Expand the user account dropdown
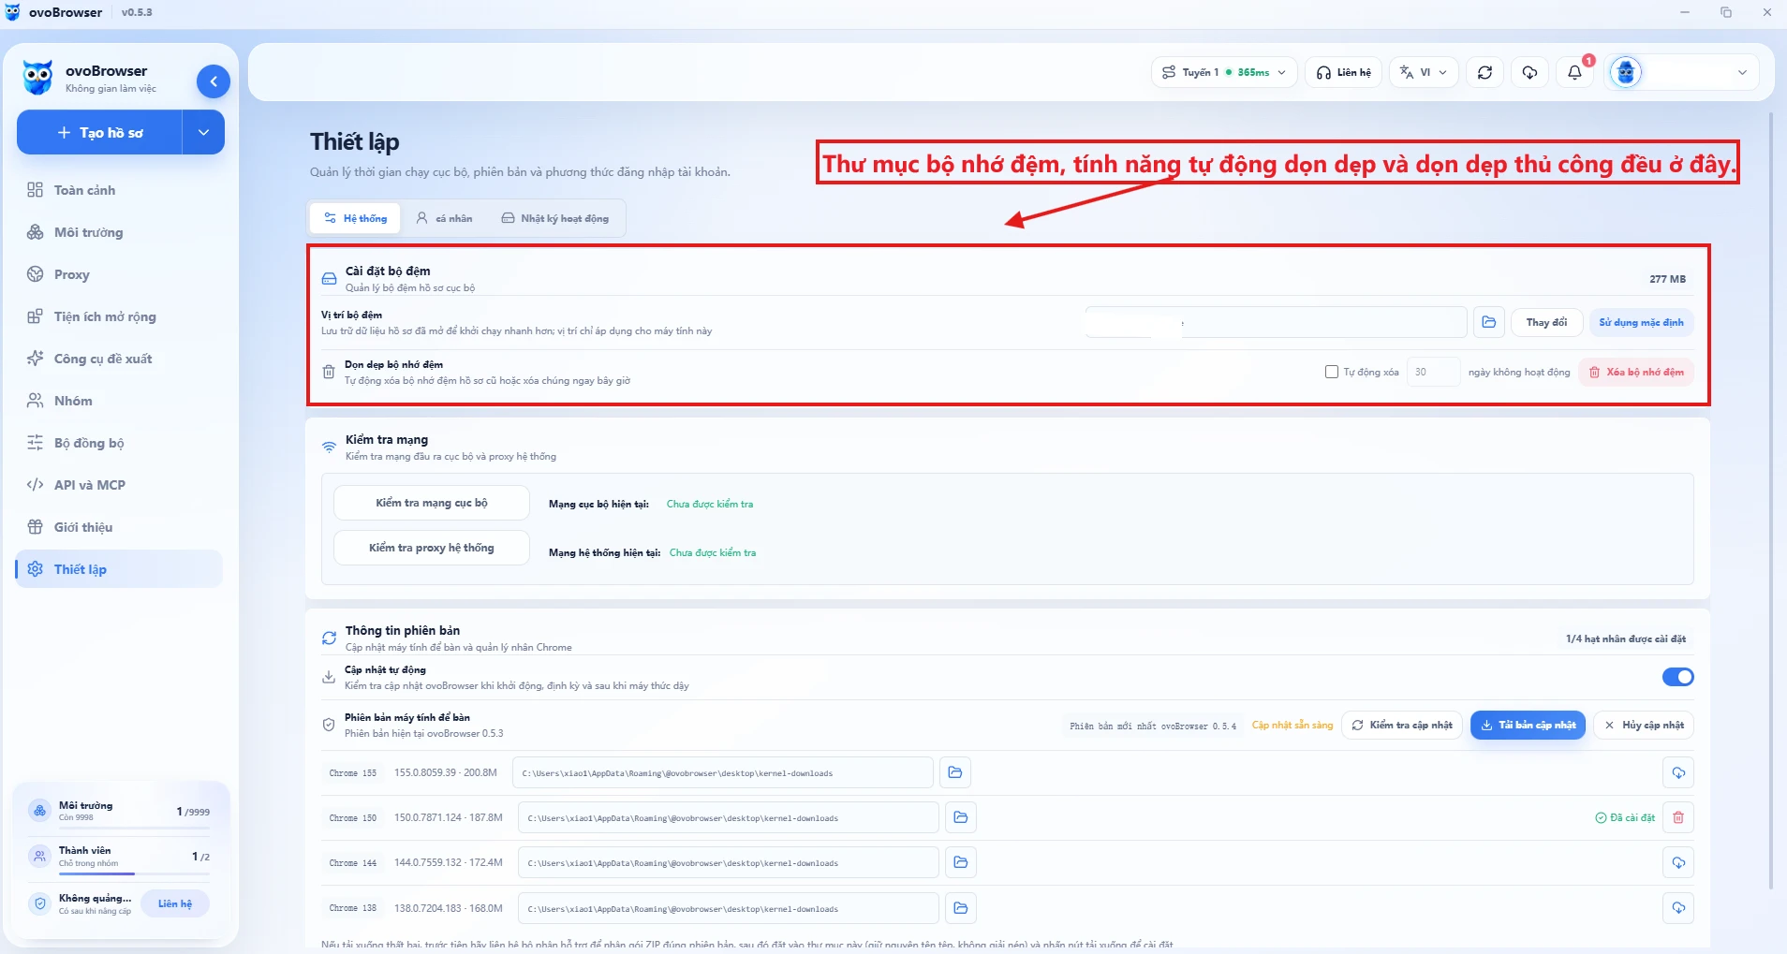Viewport: 1787px width, 954px height. click(x=1682, y=72)
